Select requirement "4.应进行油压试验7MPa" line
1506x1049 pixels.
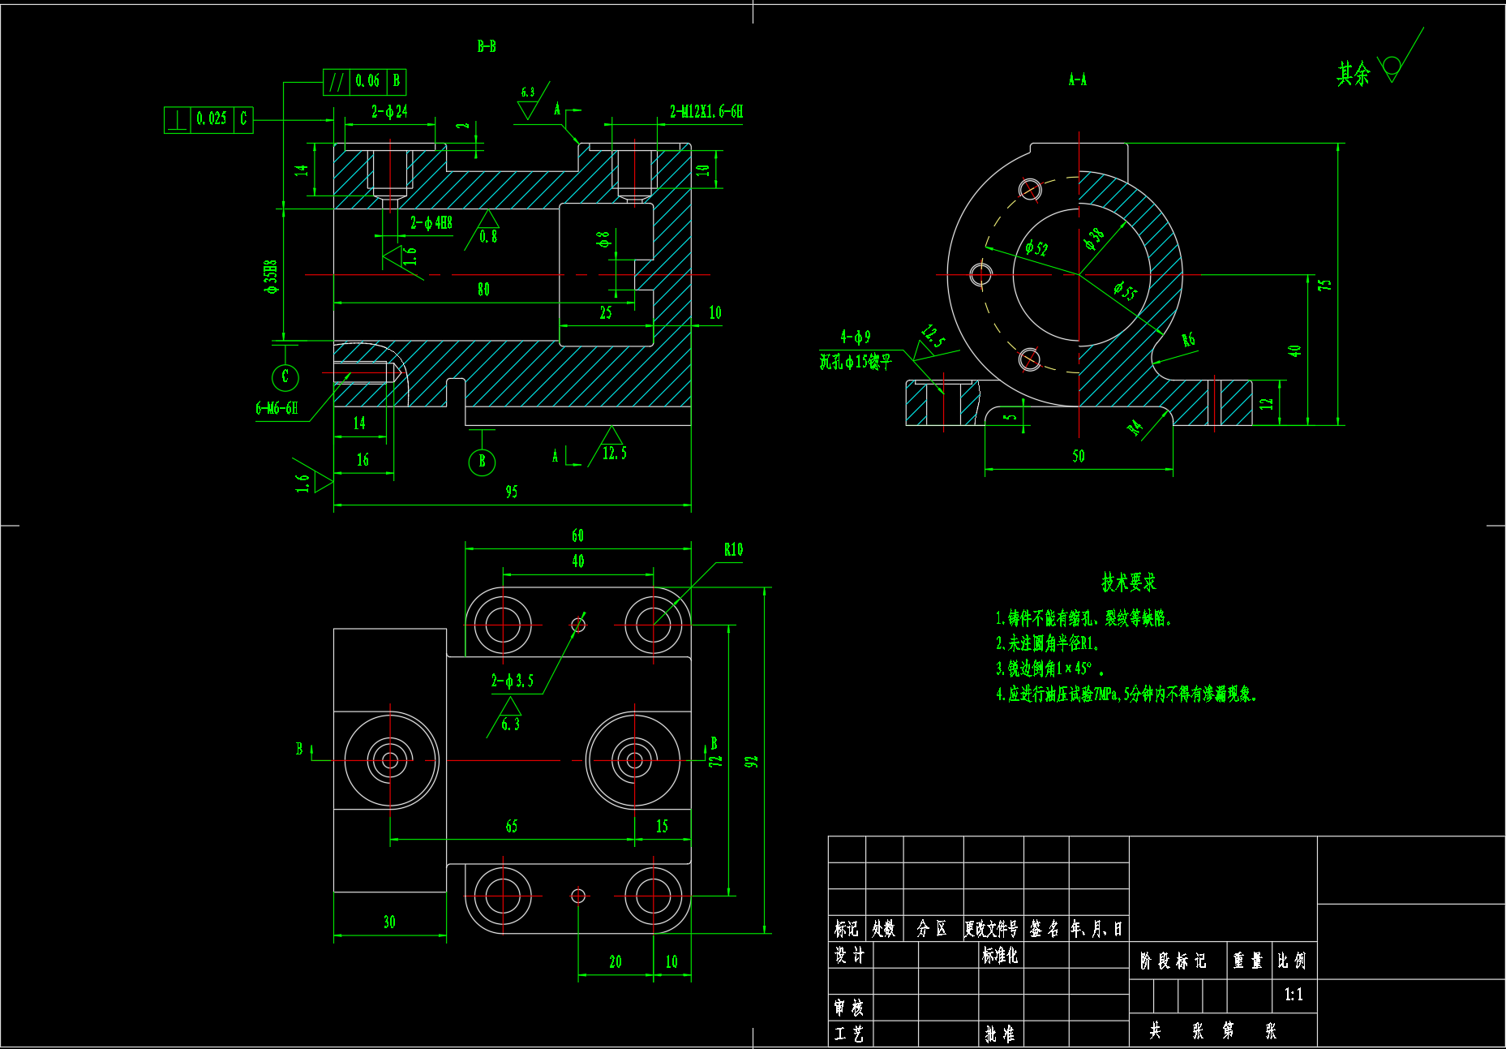point(1126,694)
